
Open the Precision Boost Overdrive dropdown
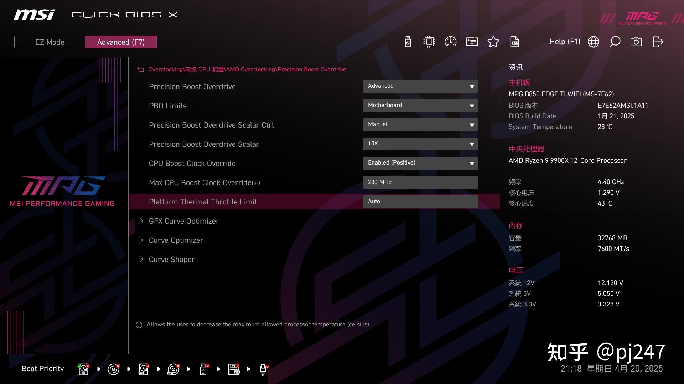(x=420, y=86)
